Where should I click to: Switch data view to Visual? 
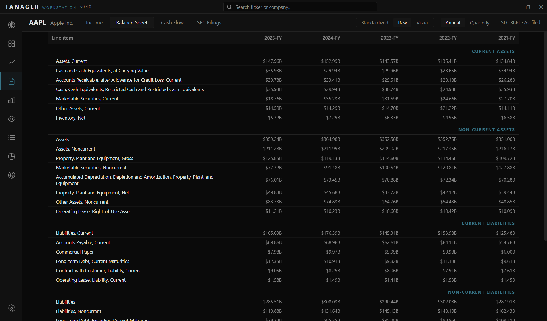pos(423,23)
